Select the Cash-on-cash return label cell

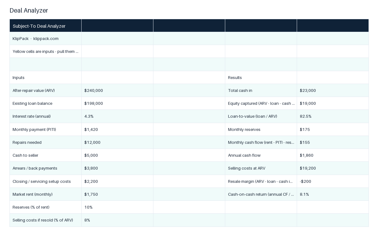coord(261,194)
